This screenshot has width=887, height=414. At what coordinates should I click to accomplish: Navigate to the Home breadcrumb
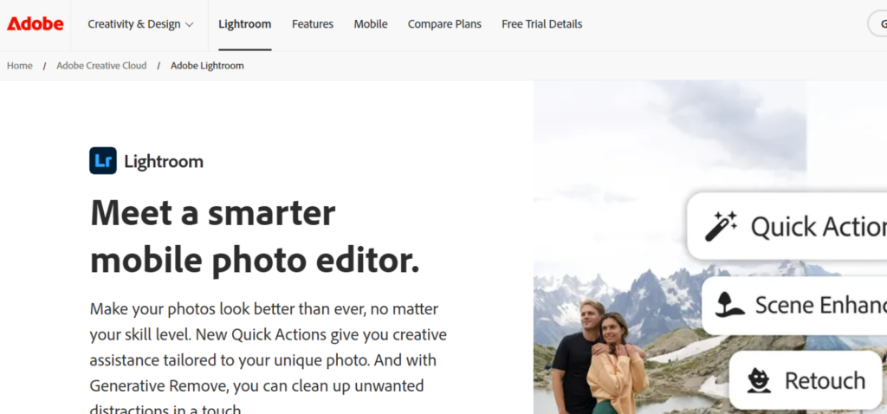20,66
